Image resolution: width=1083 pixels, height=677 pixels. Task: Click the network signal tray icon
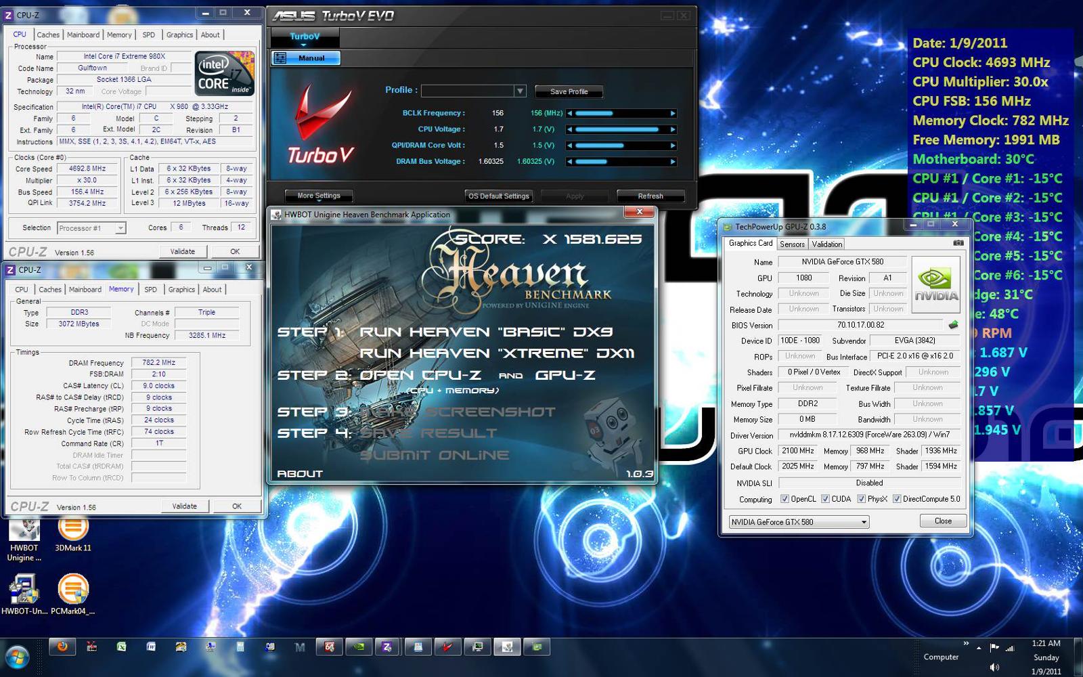[1010, 648]
